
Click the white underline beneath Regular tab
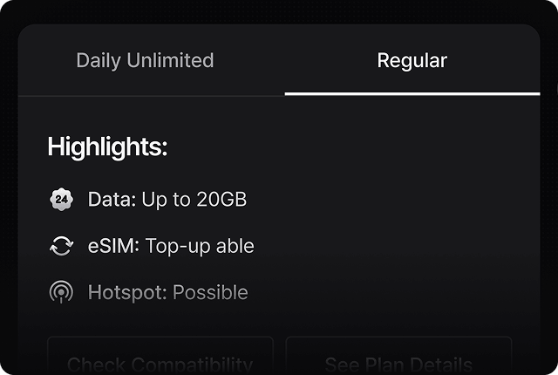click(412, 94)
